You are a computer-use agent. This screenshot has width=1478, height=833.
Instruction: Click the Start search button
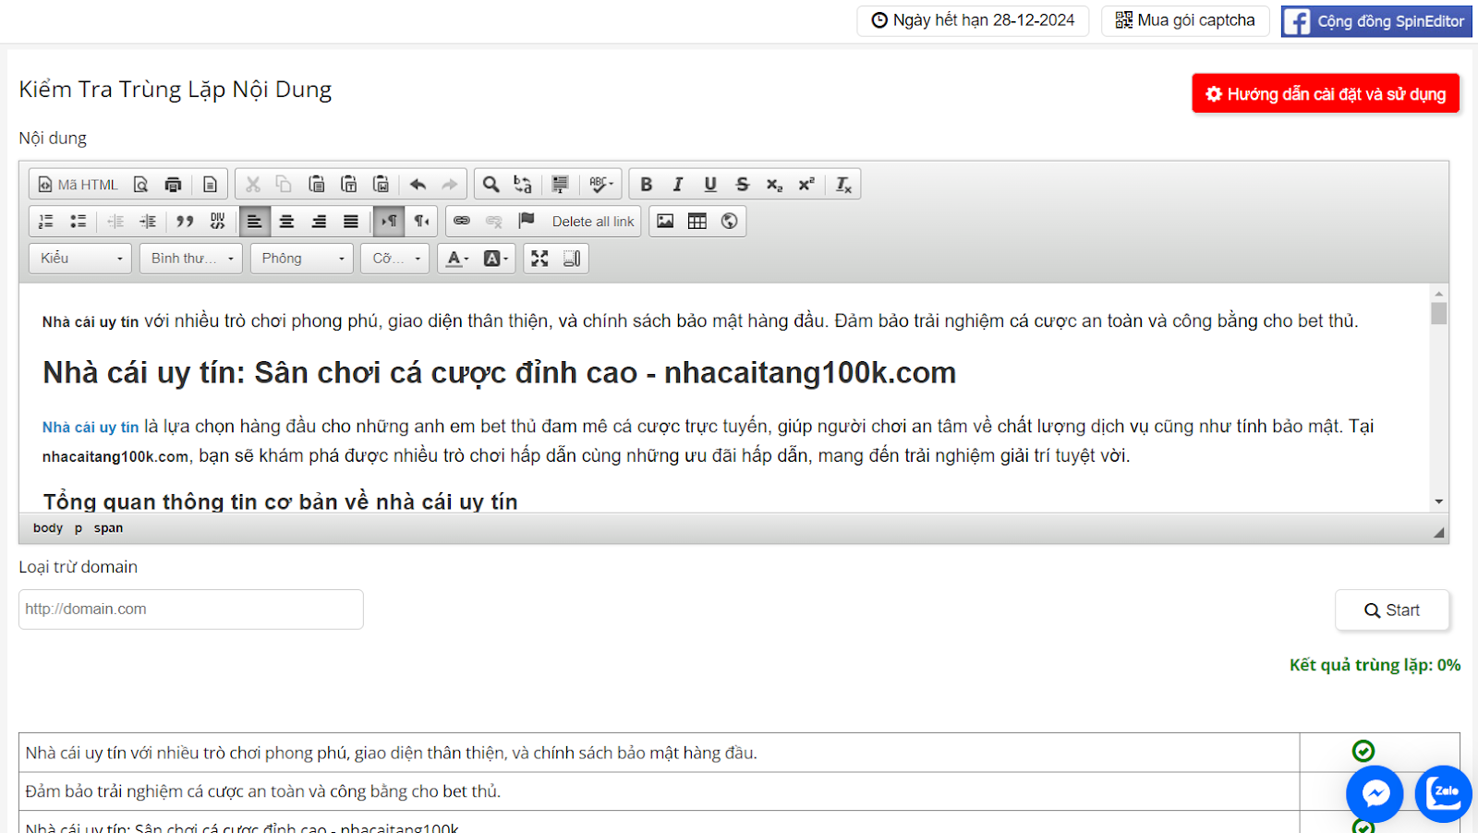point(1392,610)
